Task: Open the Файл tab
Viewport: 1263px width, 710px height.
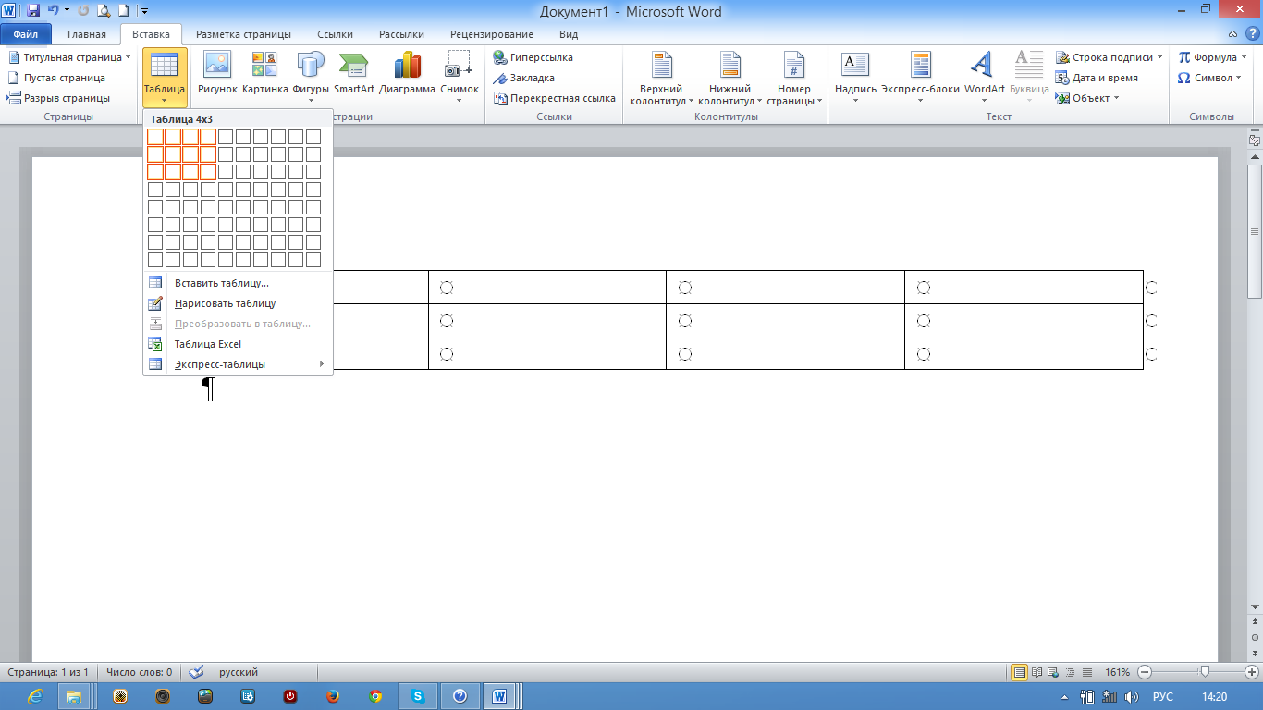Action: 26,34
